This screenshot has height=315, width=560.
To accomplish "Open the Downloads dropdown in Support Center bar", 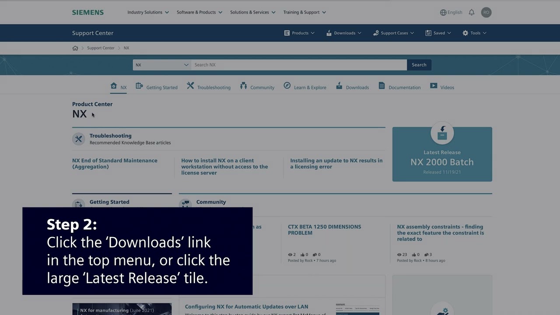I will [344, 33].
